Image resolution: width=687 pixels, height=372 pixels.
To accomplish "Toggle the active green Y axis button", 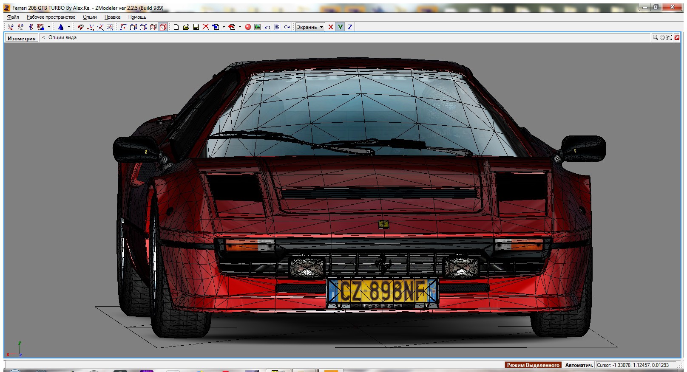I will (340, 27).
